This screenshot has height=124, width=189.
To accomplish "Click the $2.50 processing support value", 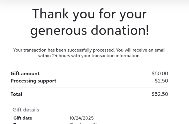I will tap(161, 81).
